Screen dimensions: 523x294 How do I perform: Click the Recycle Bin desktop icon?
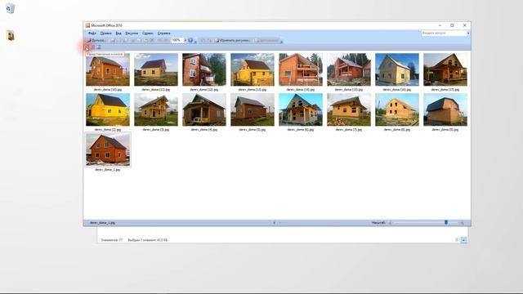click(11, 8)
